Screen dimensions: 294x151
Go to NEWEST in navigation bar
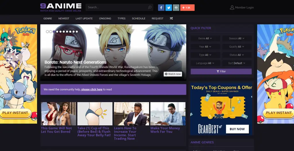pyautogui.click(x=64, y=18)
